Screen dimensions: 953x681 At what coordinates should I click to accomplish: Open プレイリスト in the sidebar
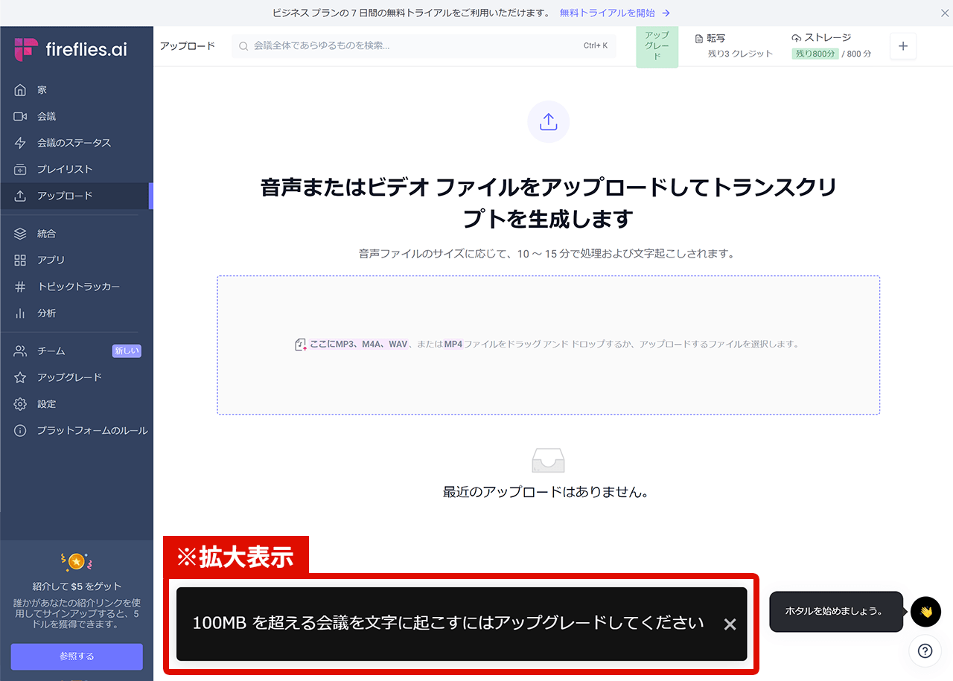pos(76,169)
